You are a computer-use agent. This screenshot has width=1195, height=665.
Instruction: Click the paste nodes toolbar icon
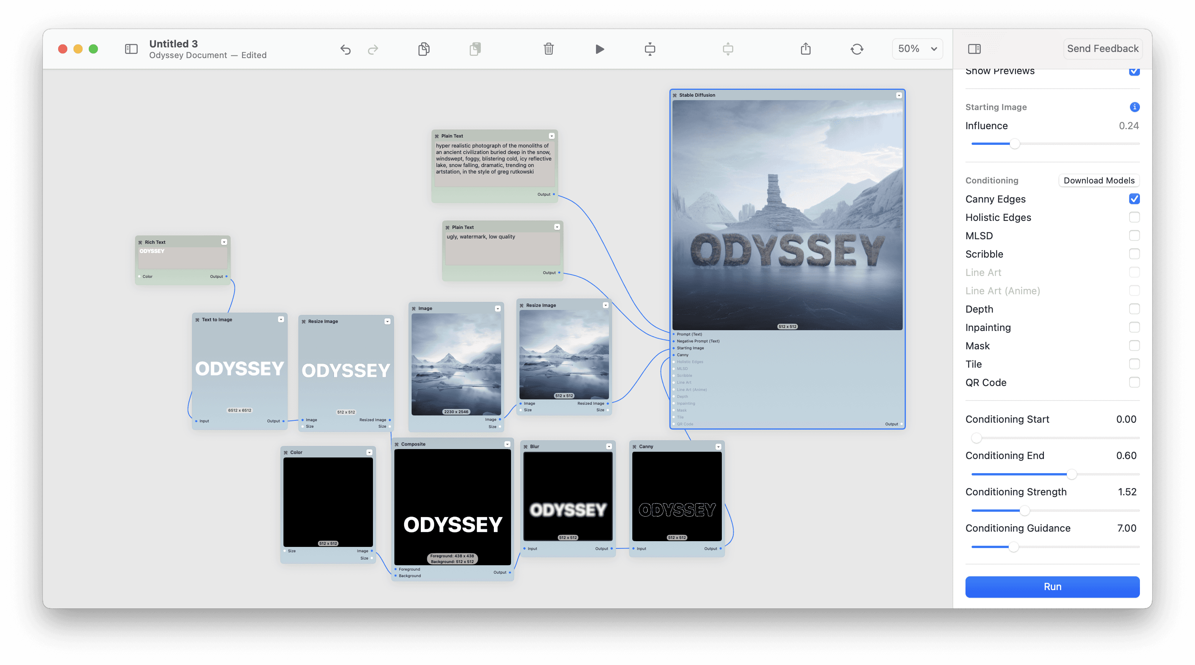(x=475, y=49)
